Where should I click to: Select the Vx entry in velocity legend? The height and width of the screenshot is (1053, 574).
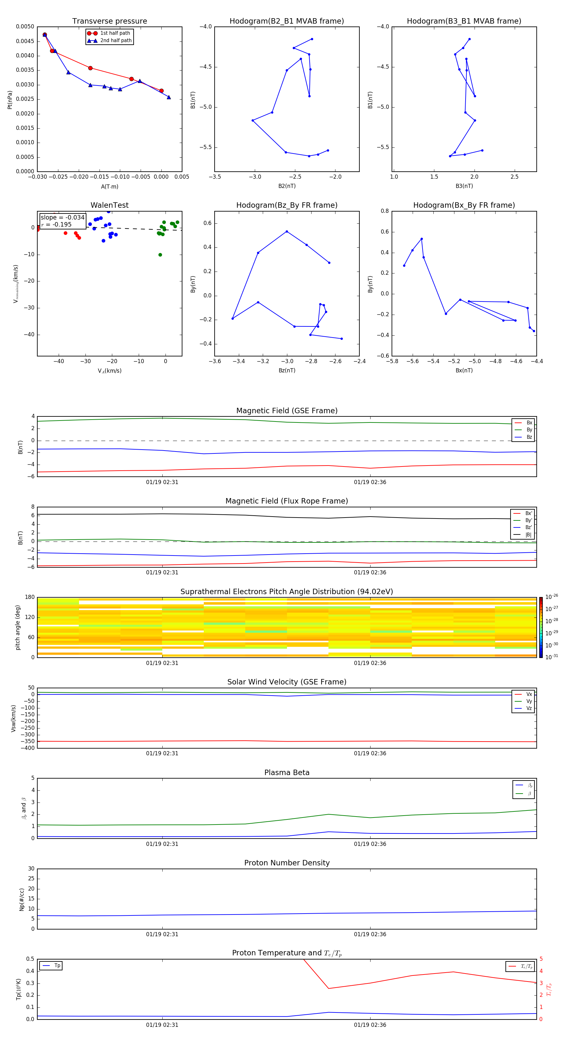(x=523, y=694)
